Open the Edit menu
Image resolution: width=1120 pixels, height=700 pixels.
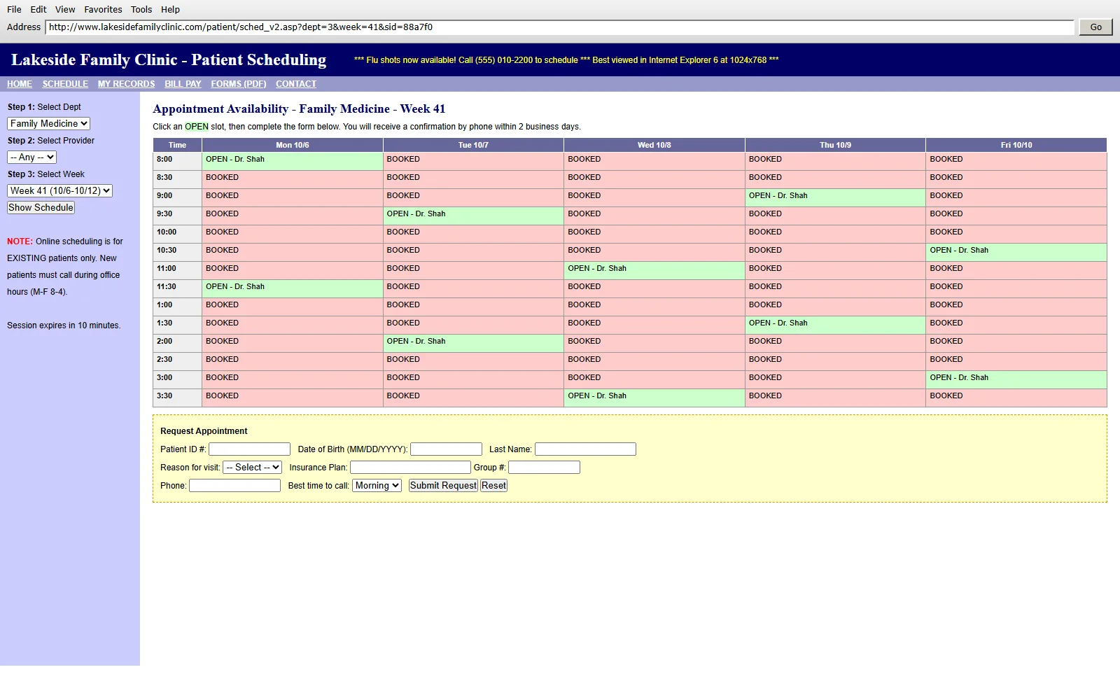(x=38, y=9)
